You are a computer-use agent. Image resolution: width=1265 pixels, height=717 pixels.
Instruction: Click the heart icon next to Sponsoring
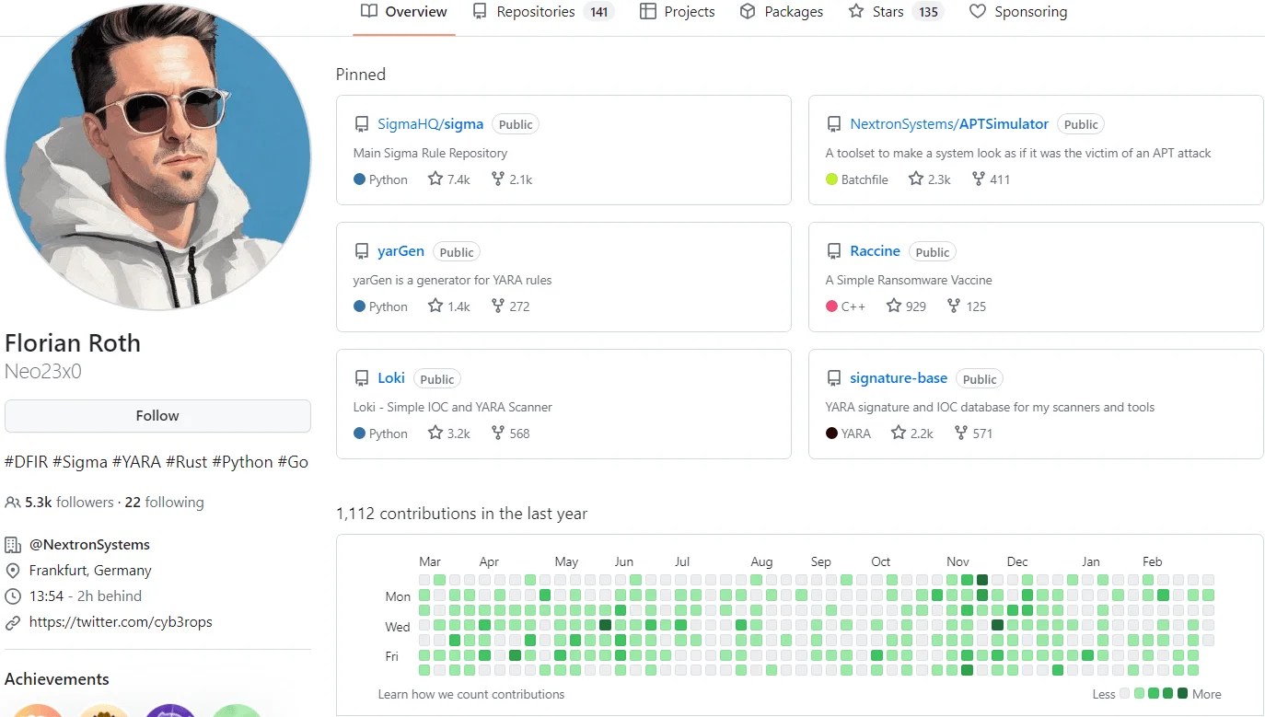point(978,12)
